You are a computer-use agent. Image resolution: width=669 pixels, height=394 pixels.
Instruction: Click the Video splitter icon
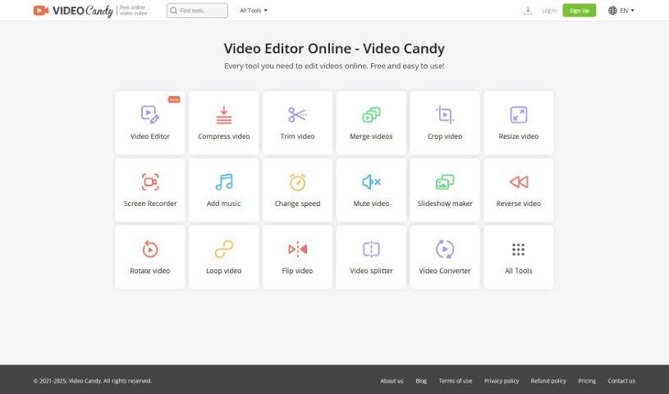coord(371,249)
